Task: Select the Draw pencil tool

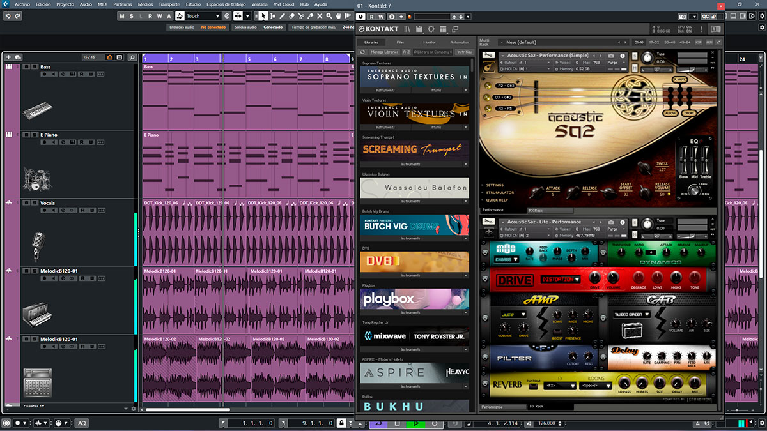Action: point(282,16)
